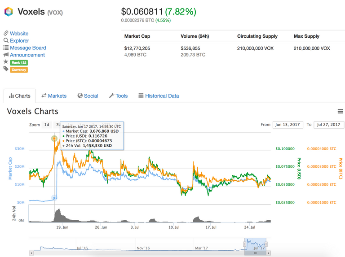Click the Max Supply column header

306,36
